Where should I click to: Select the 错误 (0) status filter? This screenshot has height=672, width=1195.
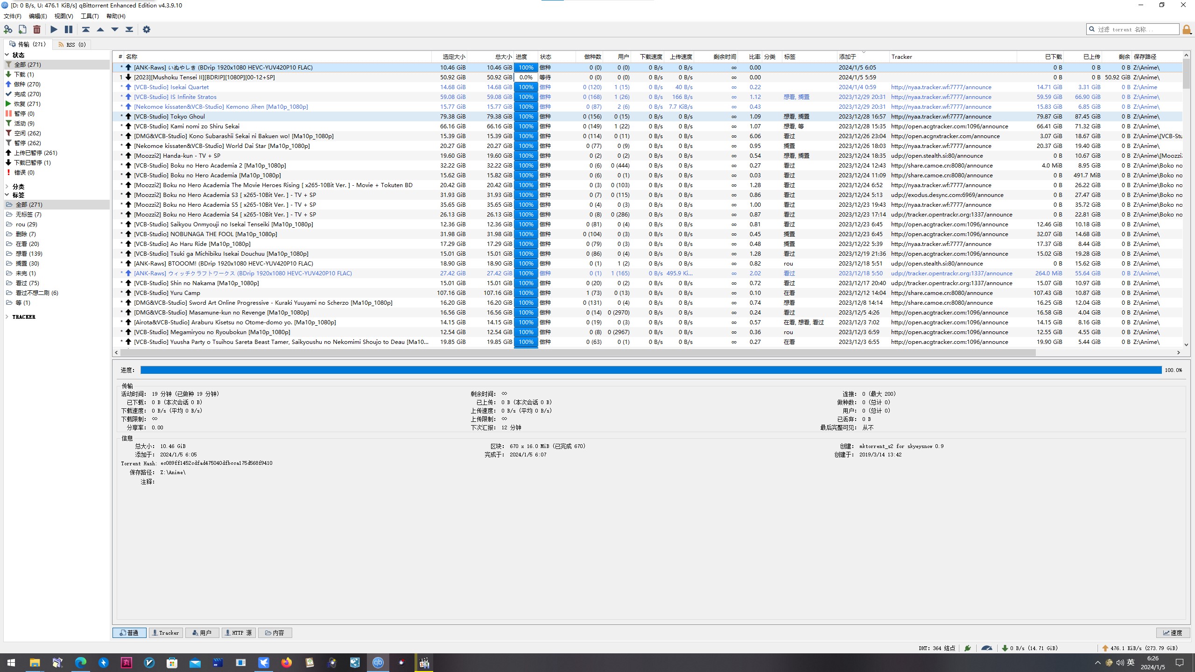pyautogui.click(x=57, y=172)
